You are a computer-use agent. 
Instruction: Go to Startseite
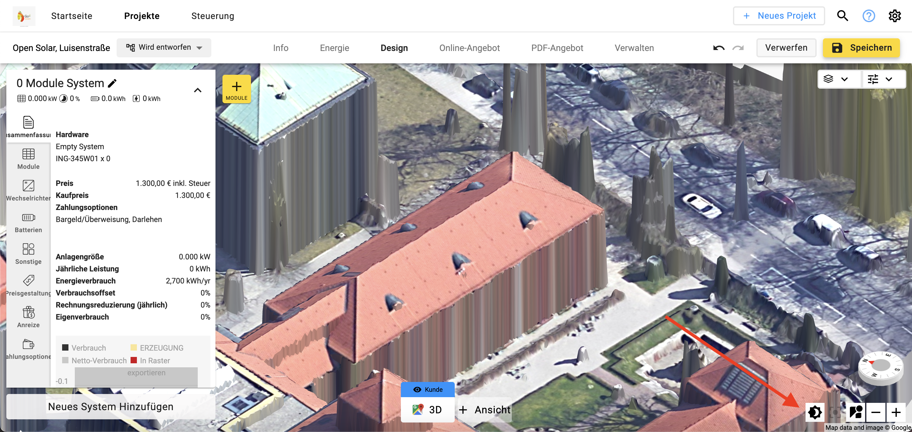(72, 16)
